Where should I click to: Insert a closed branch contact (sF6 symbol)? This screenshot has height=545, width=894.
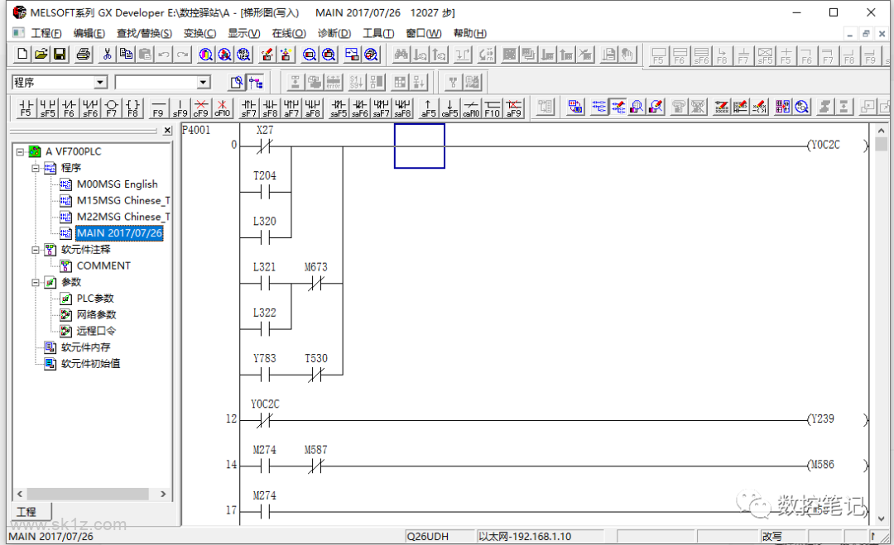coord(90,107)
